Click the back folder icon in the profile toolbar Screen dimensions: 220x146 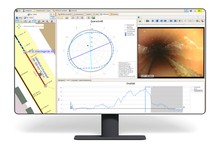tap(60, 18)
